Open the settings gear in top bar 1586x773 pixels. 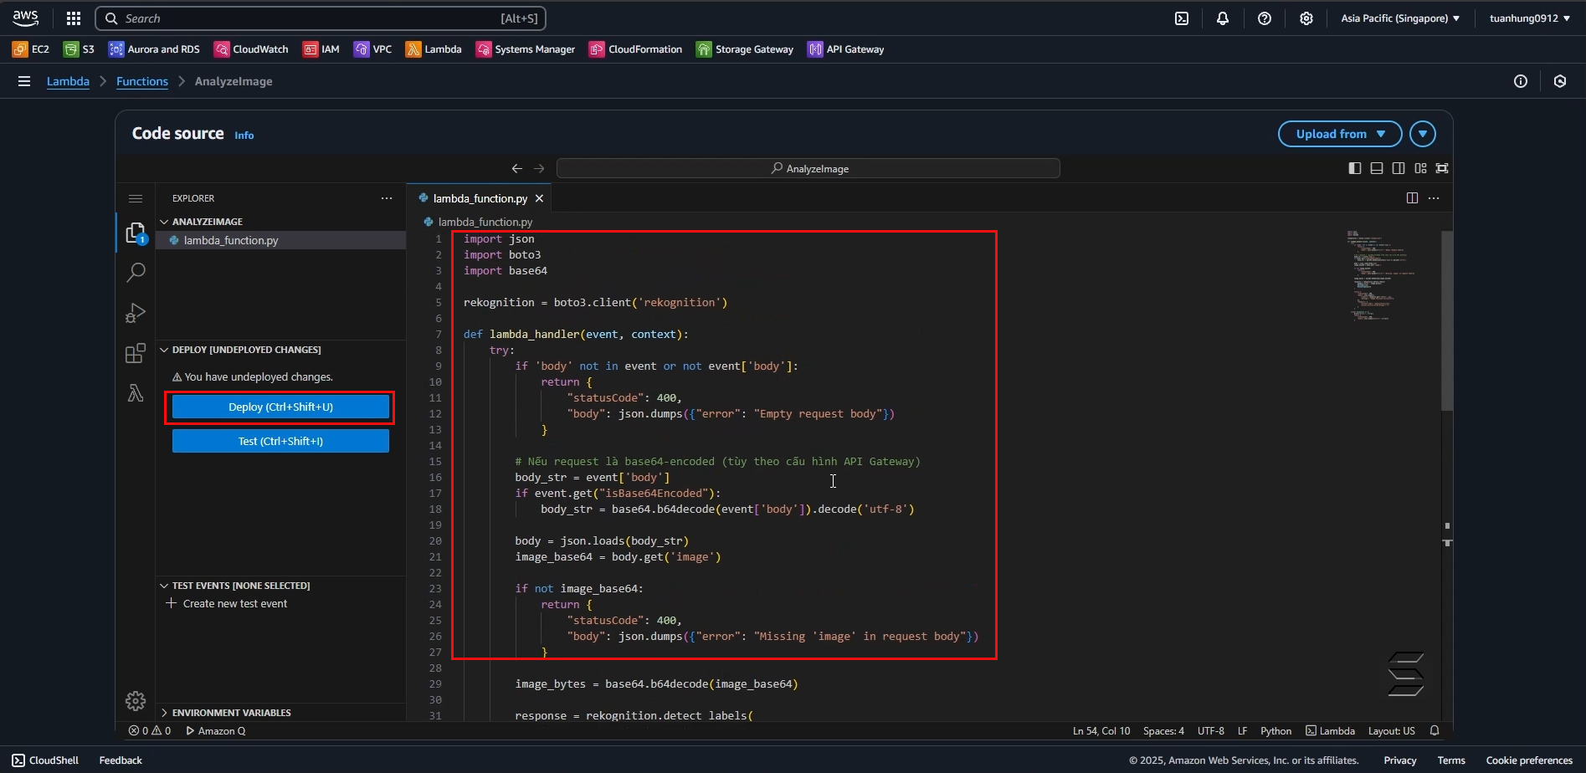[1306, 18]
